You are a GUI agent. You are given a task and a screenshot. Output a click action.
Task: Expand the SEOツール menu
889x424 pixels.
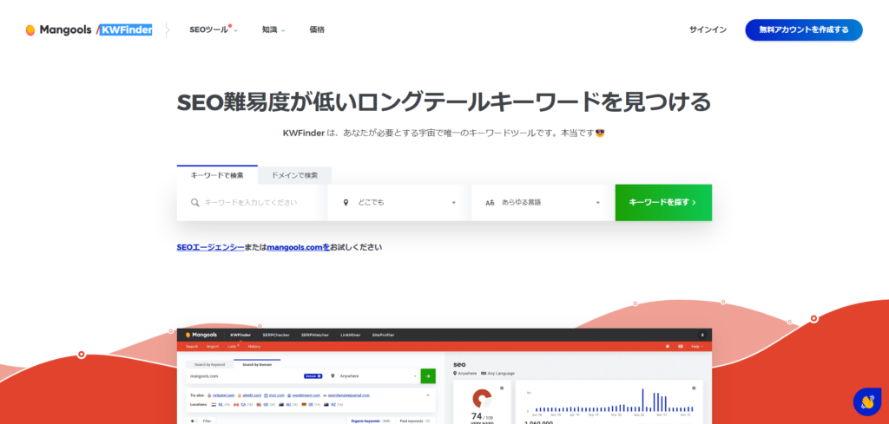pyautogui.click(x=214, y=30)
